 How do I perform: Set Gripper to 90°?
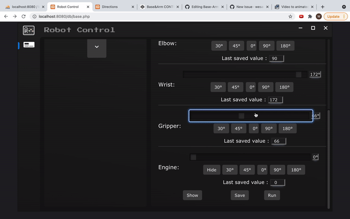(x=269, y=128)
